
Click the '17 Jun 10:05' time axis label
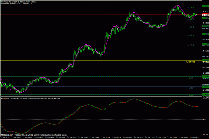[x=61, y=138]
